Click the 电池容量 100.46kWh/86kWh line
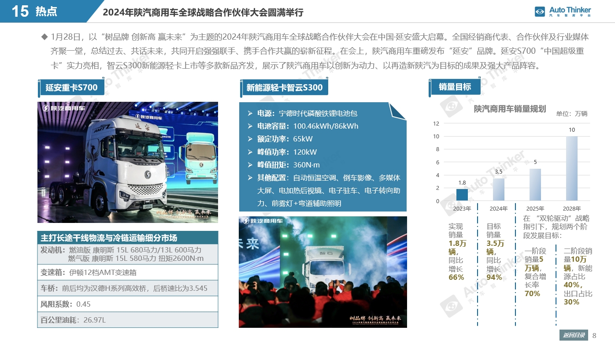 pyautogui.click(x=303, y=126)
